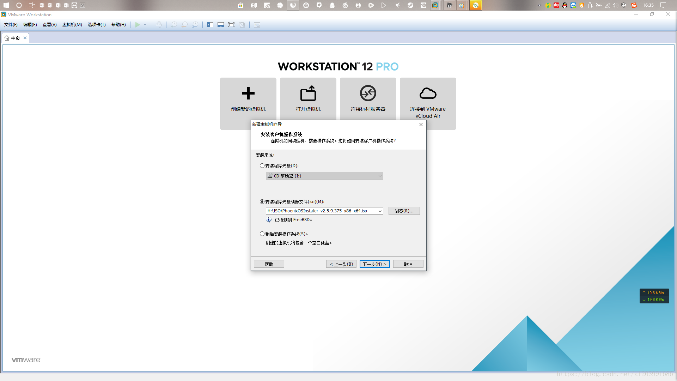Toggle the thumbnail bar view icon
This screenshot has height=381, width=677.
pyautogui.click(x=221, y=25)
